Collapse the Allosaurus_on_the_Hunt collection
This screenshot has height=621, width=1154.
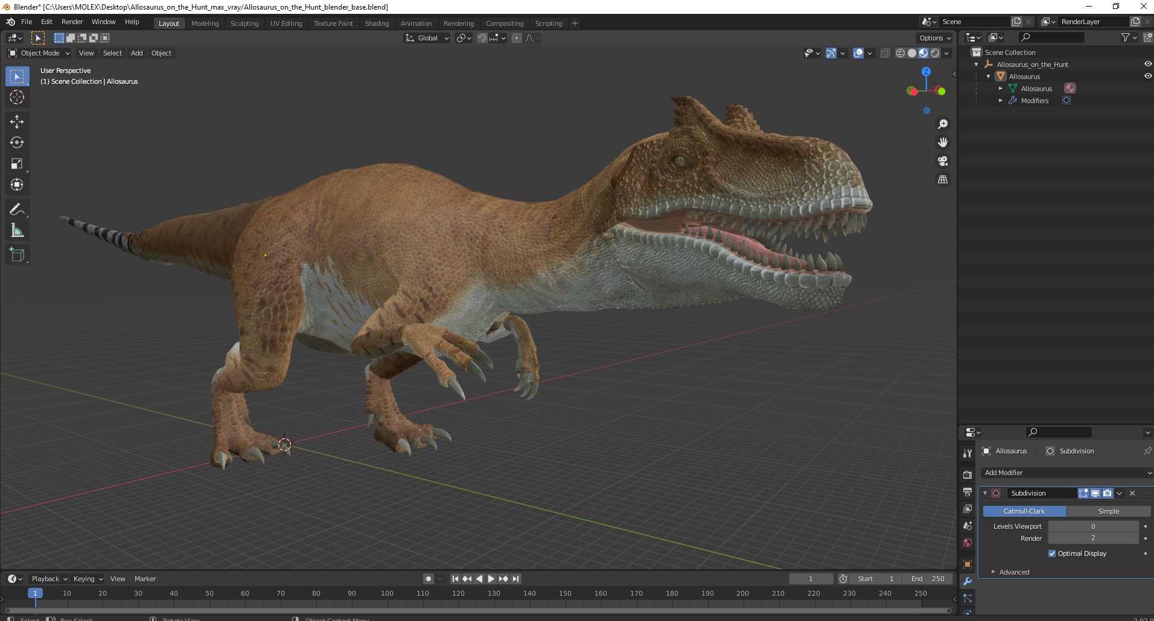[977, 65]
